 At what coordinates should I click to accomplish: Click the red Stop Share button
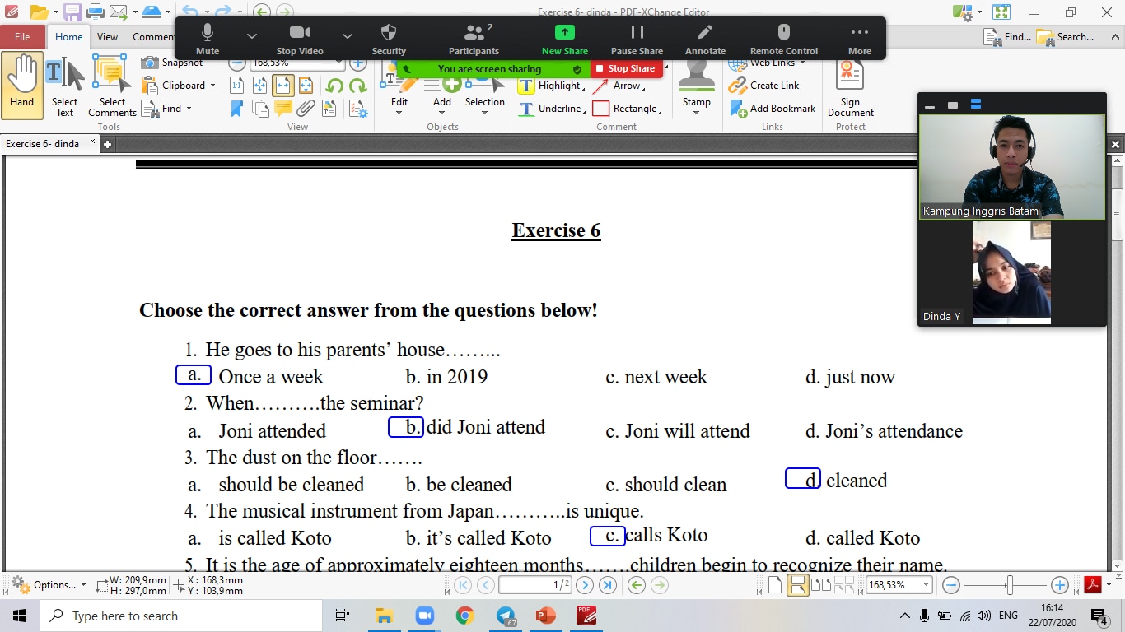626,69
